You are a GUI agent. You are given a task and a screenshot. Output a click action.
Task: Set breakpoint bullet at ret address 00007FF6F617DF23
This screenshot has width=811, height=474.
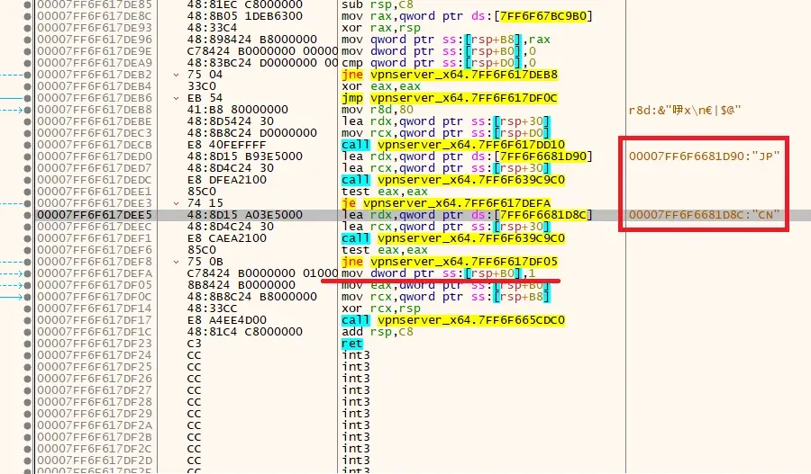(x=28, y=344)
